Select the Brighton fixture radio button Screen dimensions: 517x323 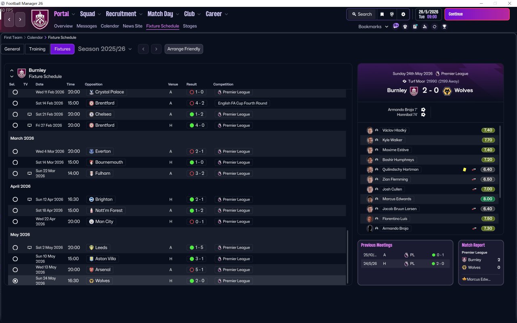coord(15,199)
